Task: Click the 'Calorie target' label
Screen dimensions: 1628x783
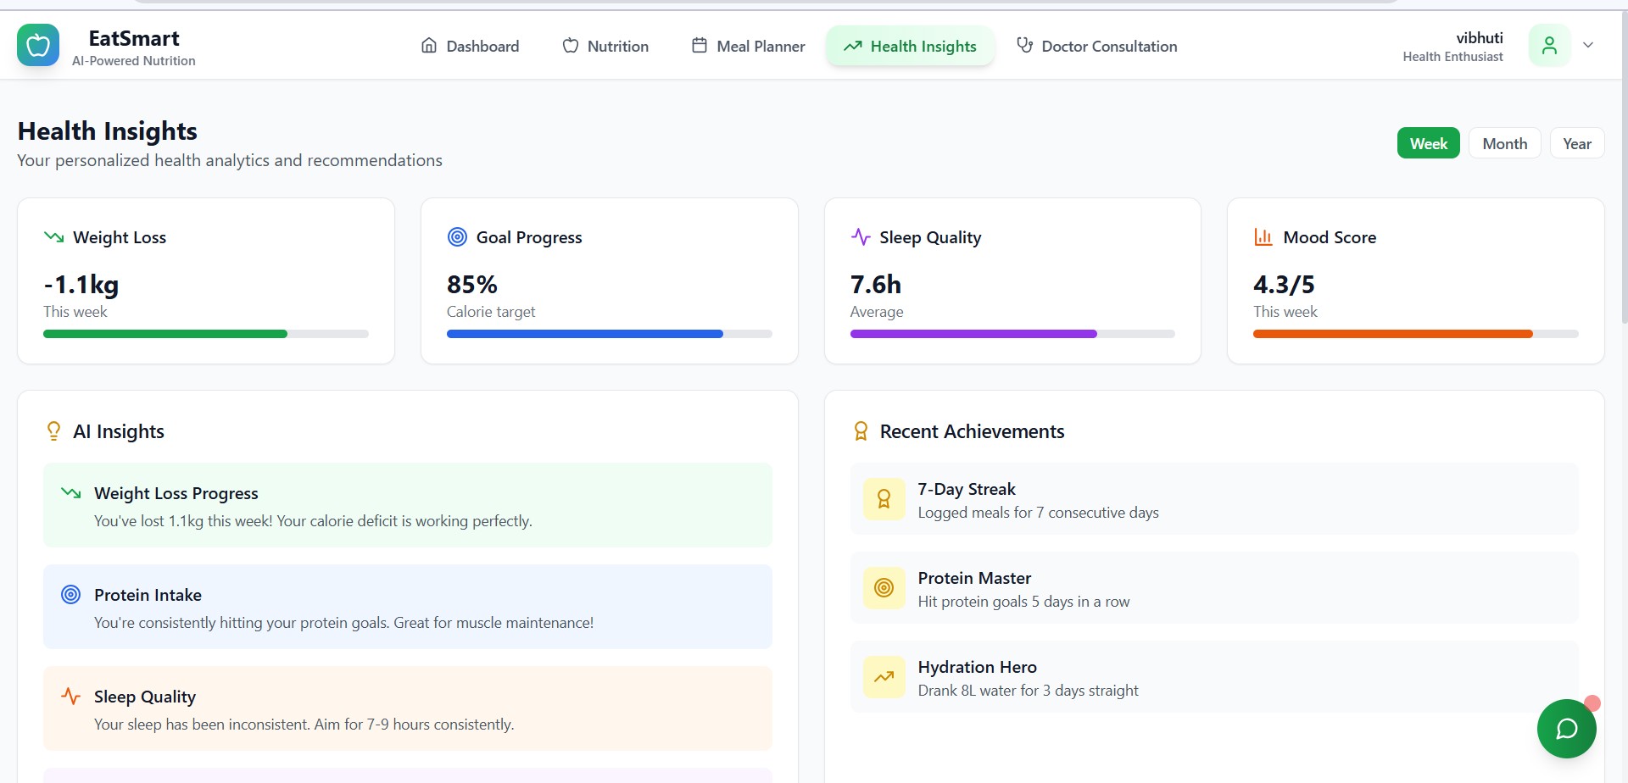Action: point(491,312)
